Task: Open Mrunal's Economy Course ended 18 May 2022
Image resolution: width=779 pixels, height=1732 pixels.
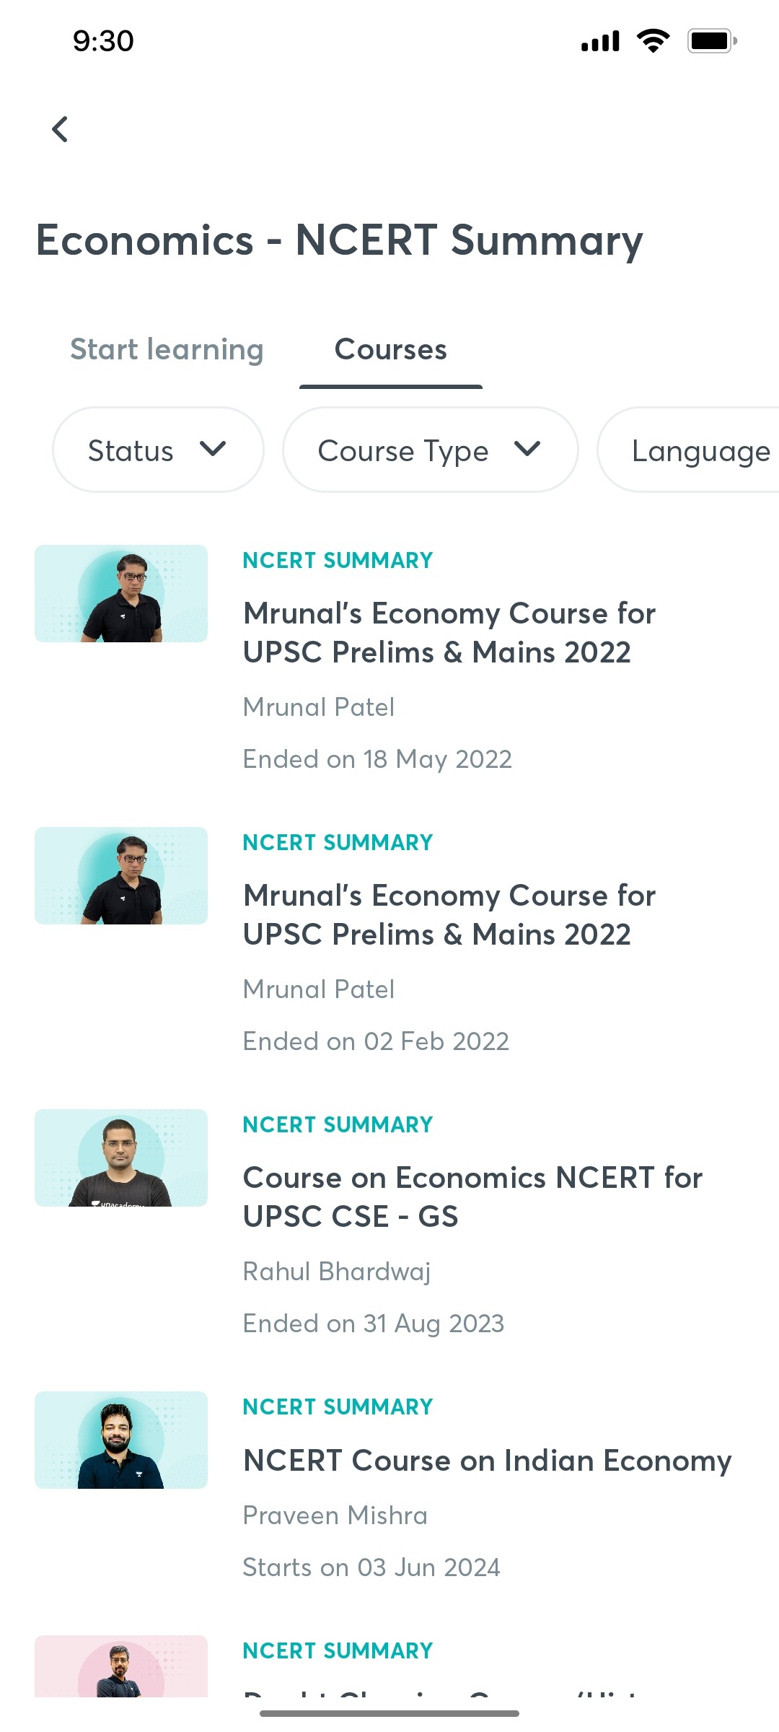Action: pyautogui.click(x=449, y=632)
